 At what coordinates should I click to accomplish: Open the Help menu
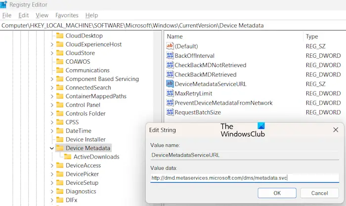tap(91, 15)
